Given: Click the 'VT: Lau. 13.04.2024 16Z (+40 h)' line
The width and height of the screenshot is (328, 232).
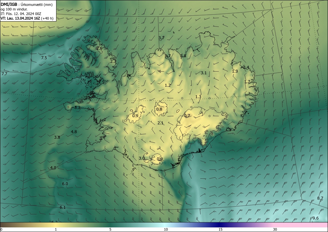Looking at the screenshot, I should coord(27,18).
